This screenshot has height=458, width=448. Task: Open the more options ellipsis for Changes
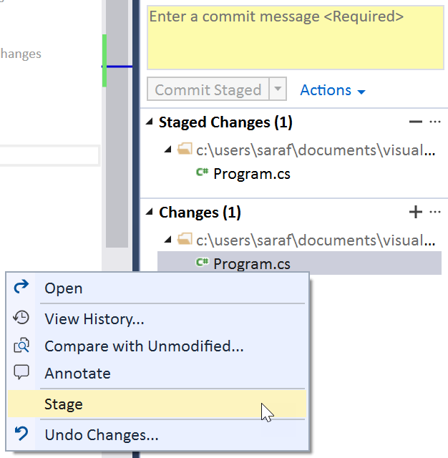[435, 213]
